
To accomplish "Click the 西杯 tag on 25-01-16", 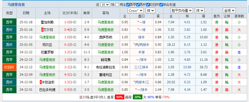I will point(9,30).
